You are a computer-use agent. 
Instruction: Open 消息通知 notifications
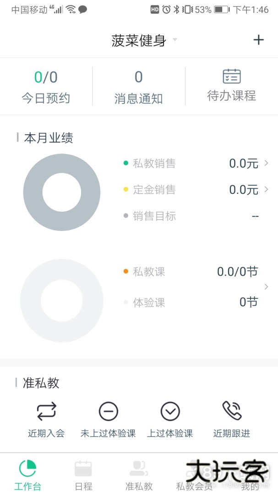(x=138, y=85)
